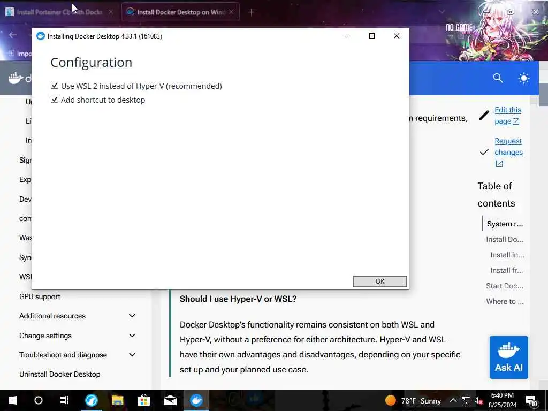Open File Explorer from taskbar

pyautogui.click(x=117, y=400)
